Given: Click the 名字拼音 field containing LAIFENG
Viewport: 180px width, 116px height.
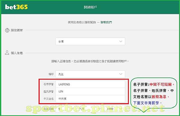Looking at the screenshot, I should tap(90, 84).
